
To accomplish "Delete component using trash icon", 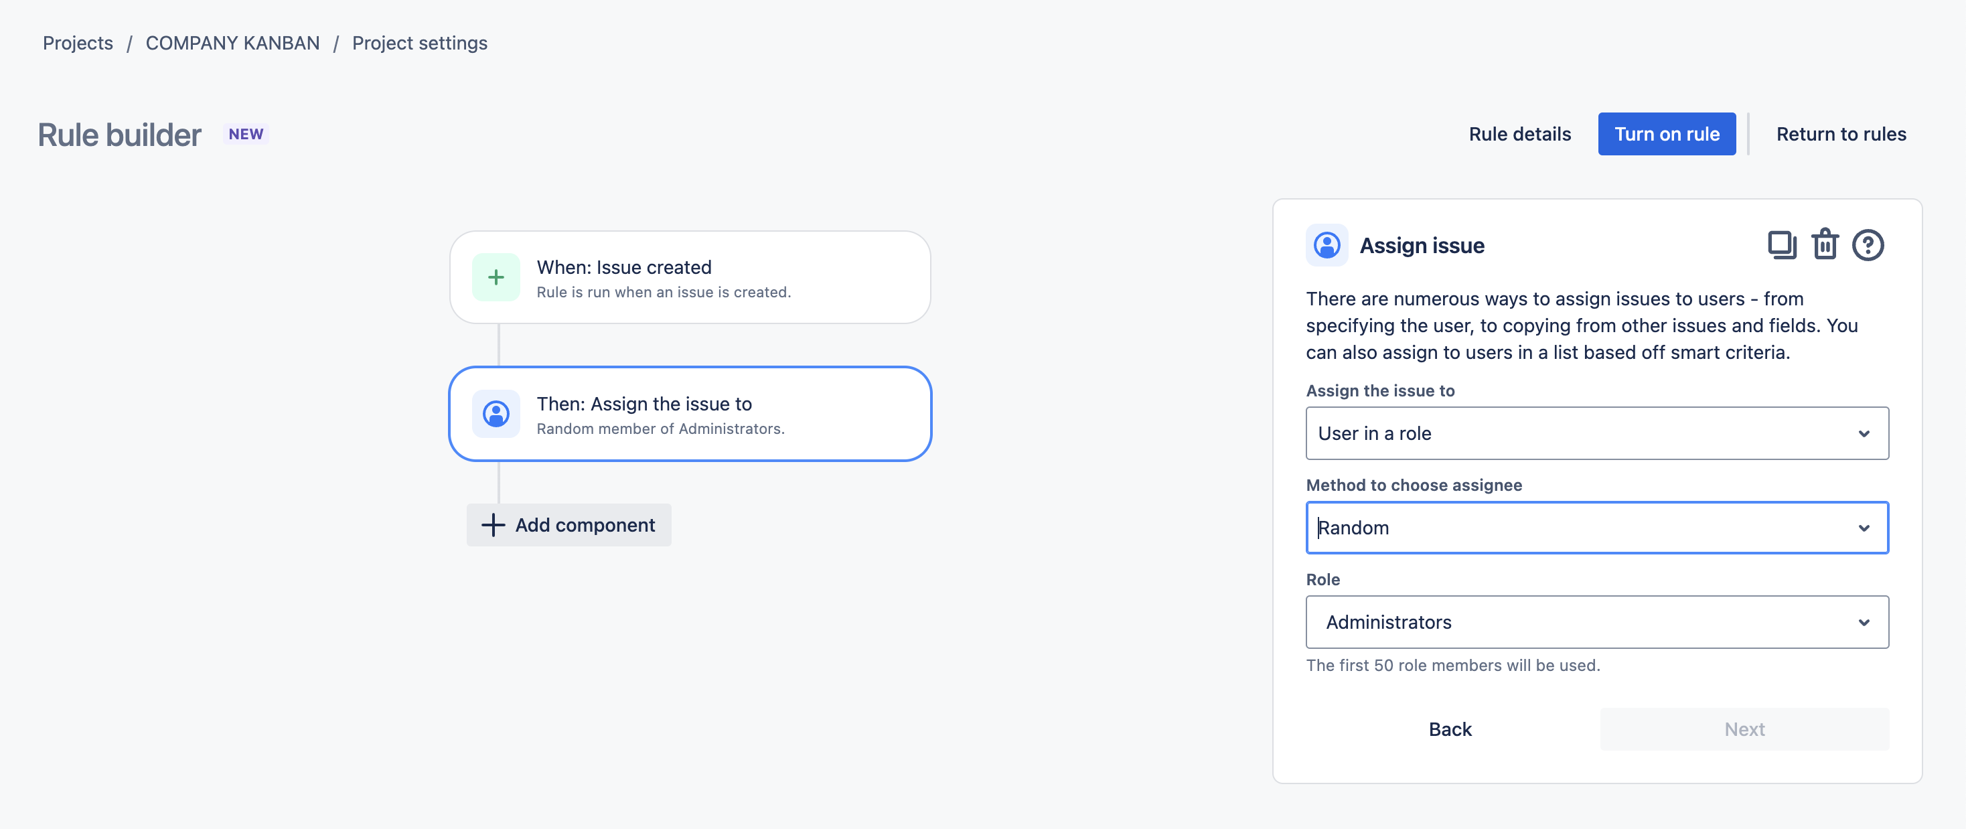I will (x=1825, y=245).
